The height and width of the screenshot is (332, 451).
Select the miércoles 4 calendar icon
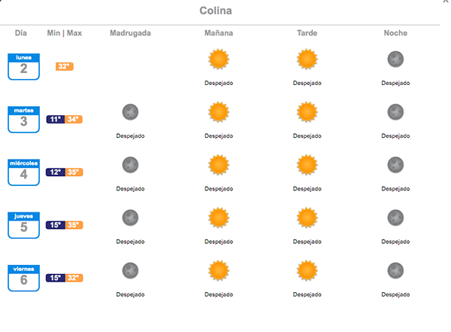(x=23, y=172)
